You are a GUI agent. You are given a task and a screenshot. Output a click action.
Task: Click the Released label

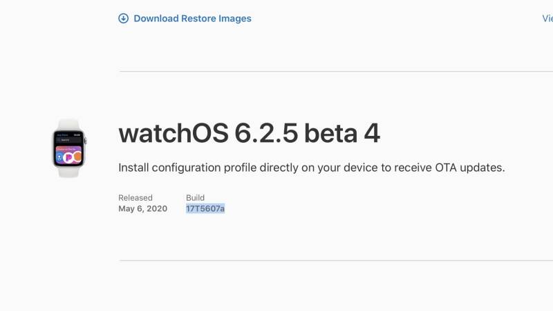[135, 198]
